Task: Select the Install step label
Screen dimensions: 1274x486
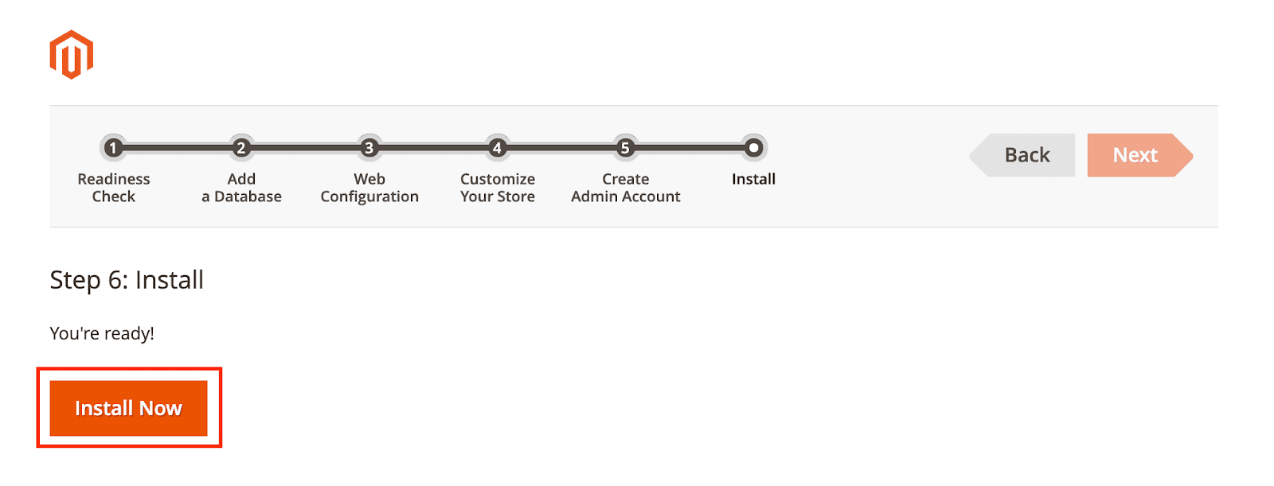Action: [x=753, y=179]
